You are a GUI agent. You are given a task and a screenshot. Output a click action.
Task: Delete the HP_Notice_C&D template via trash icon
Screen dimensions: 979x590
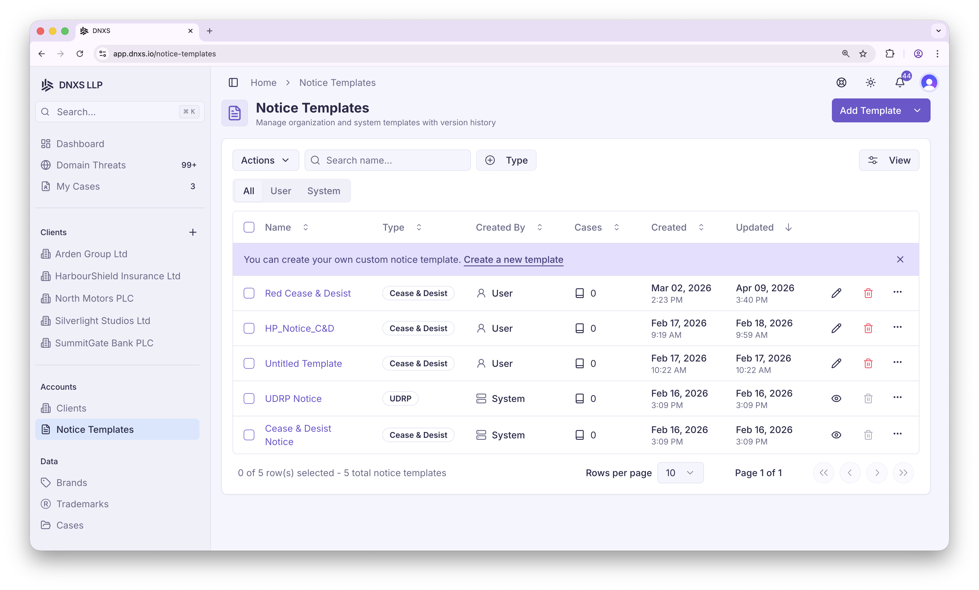868,328
